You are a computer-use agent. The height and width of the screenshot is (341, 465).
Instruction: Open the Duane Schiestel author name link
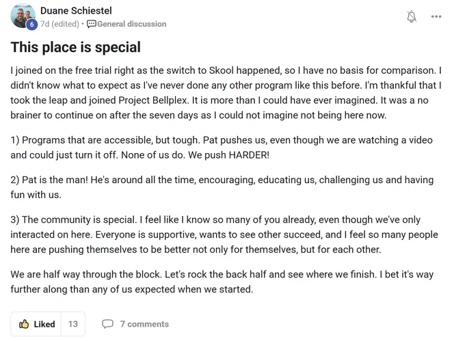click(76, 11)
